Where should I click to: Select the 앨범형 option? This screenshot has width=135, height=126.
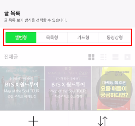coord(21,37)
